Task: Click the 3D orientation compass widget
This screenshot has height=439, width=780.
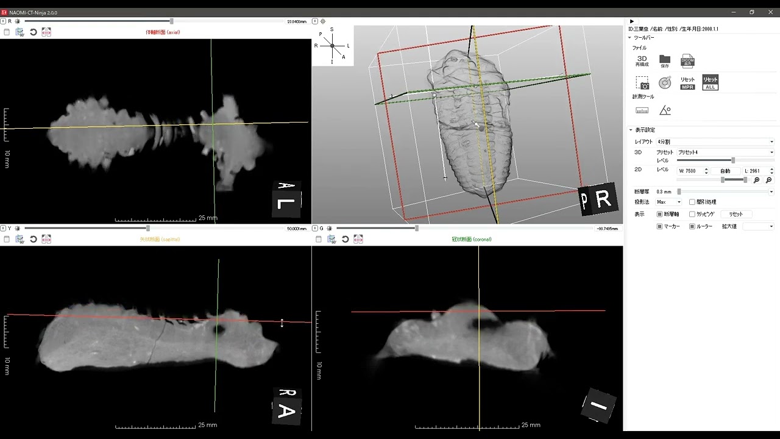Action: (x=332, y=46)
